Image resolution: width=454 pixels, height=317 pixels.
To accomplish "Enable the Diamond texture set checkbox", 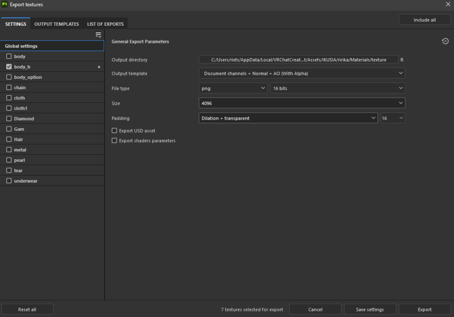I will (x=9, y=118).
